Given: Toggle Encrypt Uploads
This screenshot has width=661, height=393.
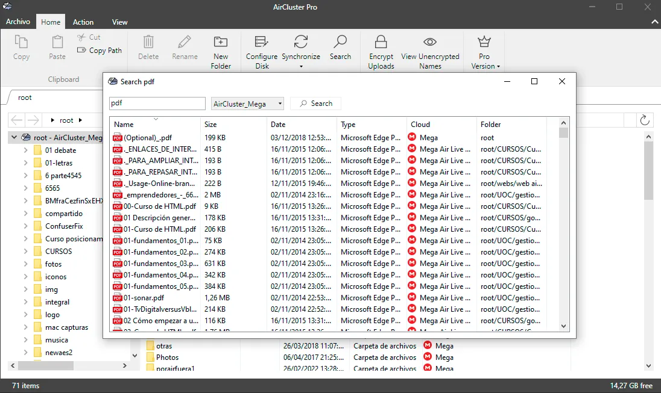Looking at the screenshot, I should (381, 52).
